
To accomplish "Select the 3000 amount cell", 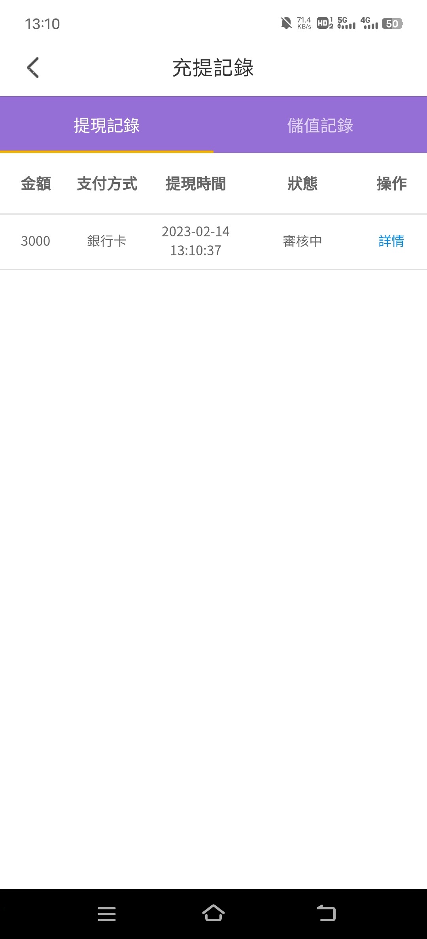I will [x=36, y=241].
